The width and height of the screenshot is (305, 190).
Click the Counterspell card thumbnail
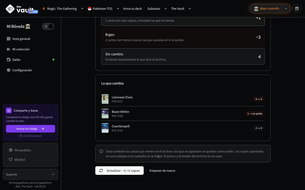pyautogui.click(x=105, y=128)
